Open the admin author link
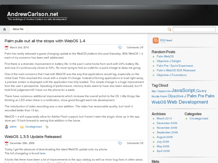This screenshot has height=163, width=218. click(x=13, y=127)
